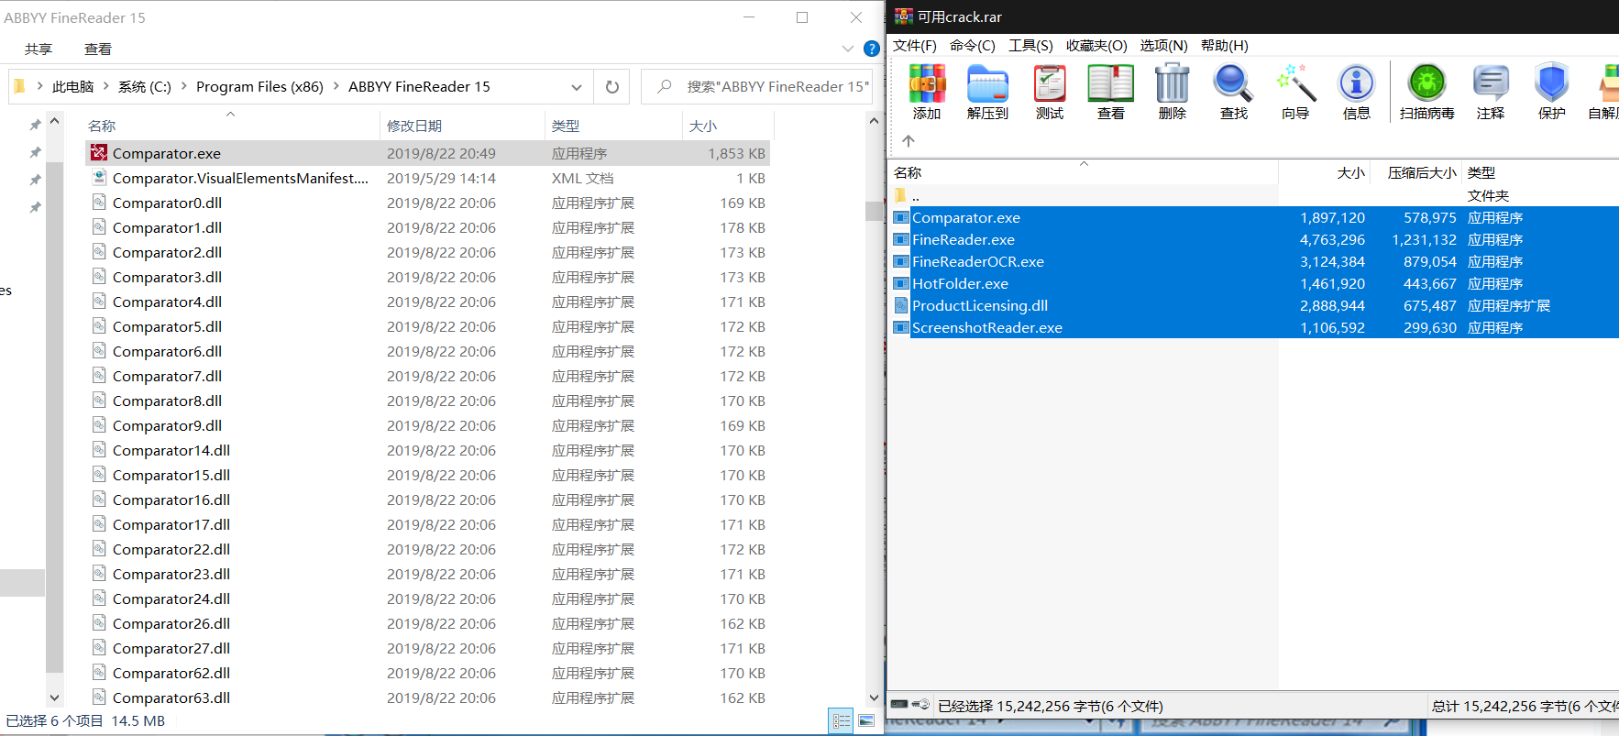Click the Find (查找) magnifier icon

click(1233, 83)
